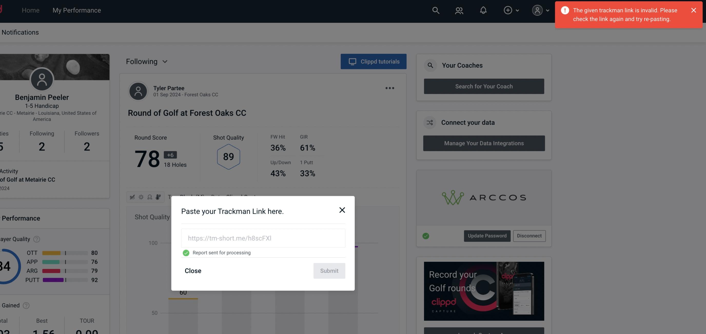This screenshot has height=334, width=706.
Task: Click the Close button in Trackman dialog
Action: 193,270
